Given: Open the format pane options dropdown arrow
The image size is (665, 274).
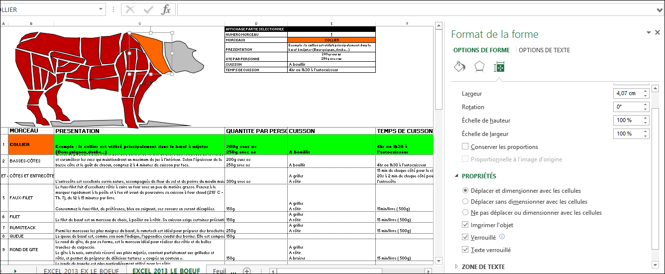Looking at the screenshot, I should tap(649, 32).
